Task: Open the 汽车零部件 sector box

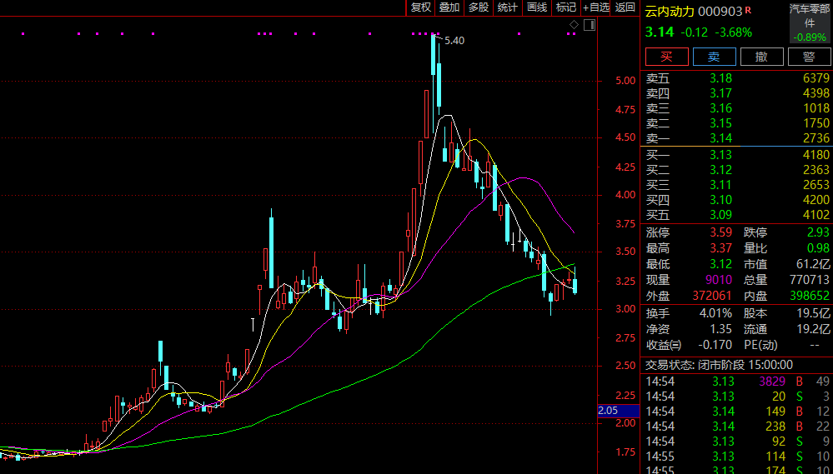Action: 809,22
